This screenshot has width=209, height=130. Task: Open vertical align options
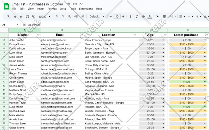coord(190,17)
